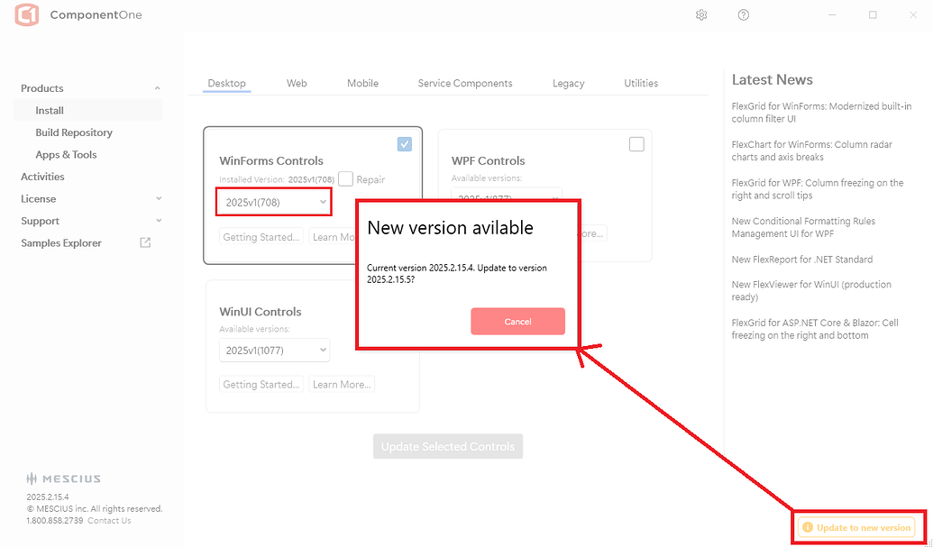The width and height of the screenshot is (933, 547).
Task: Check the WPF Controls checkbox
Action: (636, 143)
